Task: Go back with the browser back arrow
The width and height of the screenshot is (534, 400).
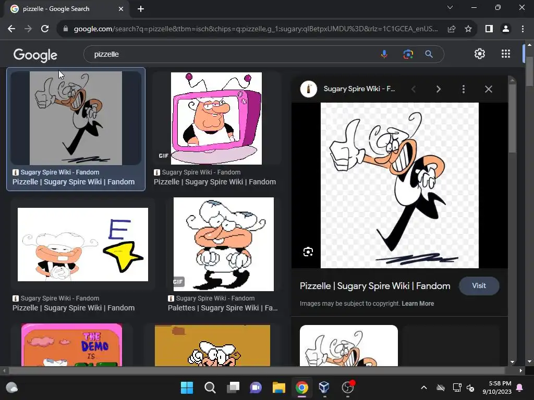Action: click(11, 29)
